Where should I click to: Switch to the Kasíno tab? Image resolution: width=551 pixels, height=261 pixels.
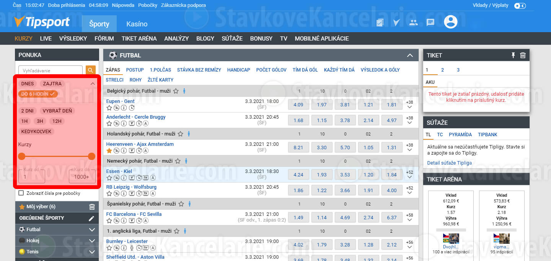tap(137, 24)
